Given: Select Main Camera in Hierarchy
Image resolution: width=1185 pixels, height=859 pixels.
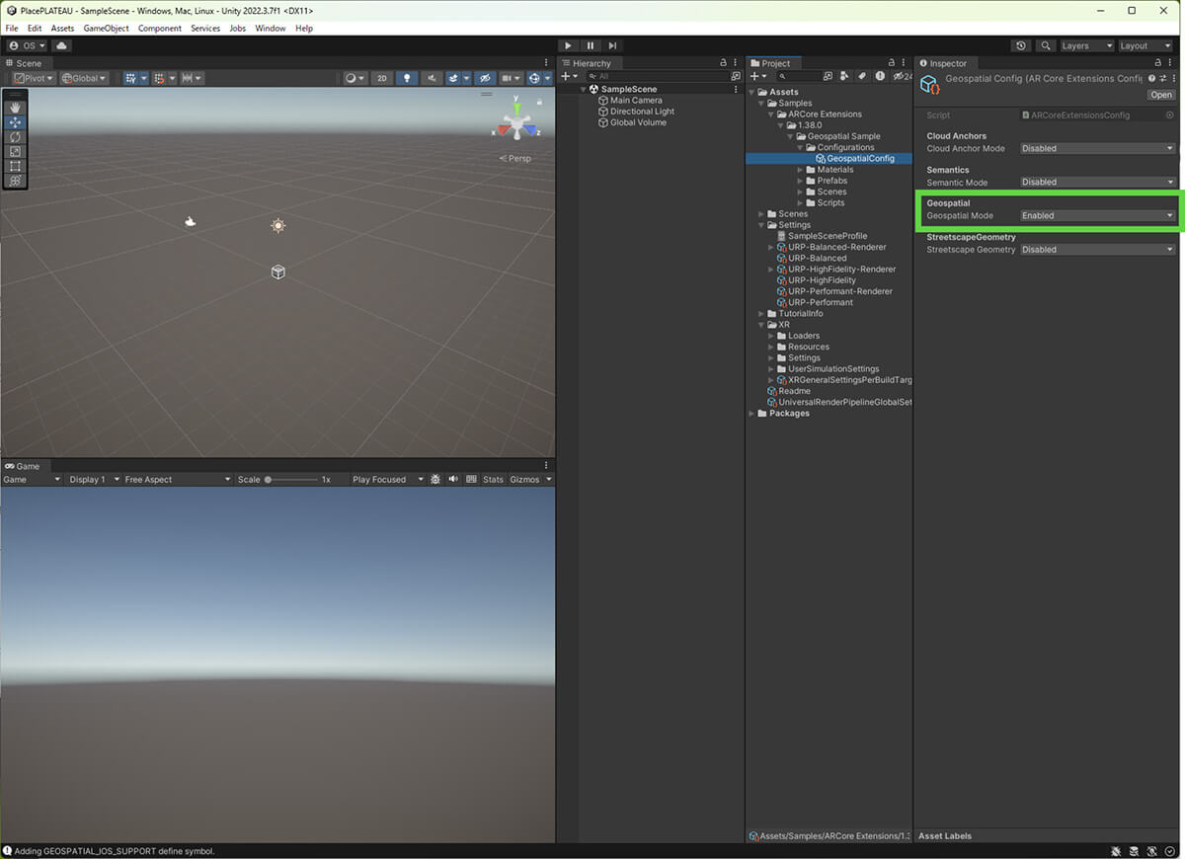Looking at the screenshot, I should 636,101.
